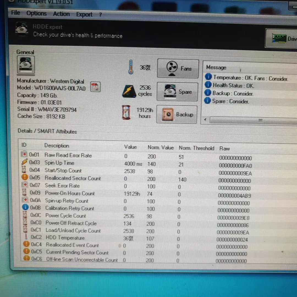
Task: Click the Power Cycle Count row icon
Action: [25, 215]
